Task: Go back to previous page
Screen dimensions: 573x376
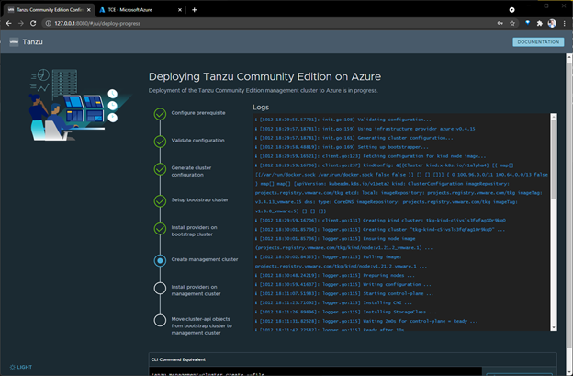Action: tap(9, 23)
